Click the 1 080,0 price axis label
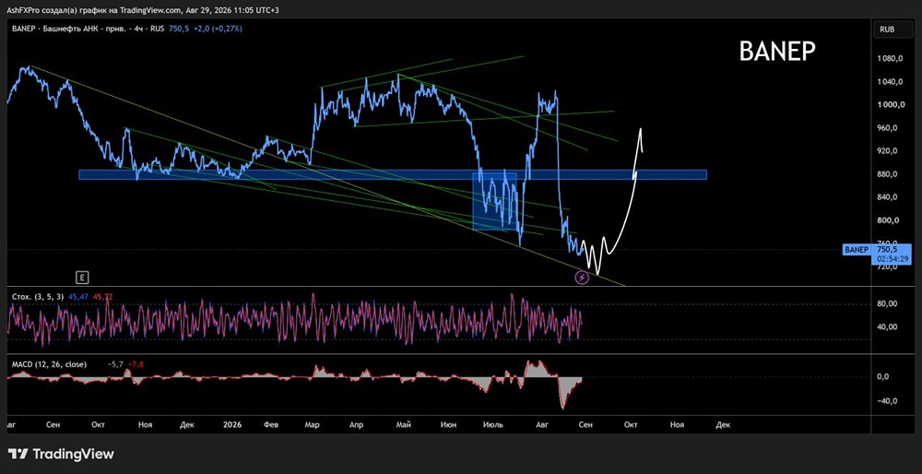 pos(891,59)
